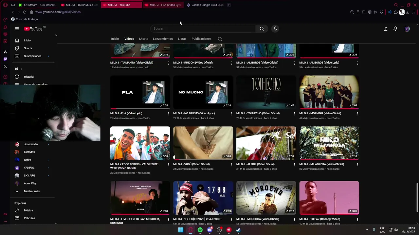
Task: Open options for MORNING video
Action: click(x=357, y=114)
